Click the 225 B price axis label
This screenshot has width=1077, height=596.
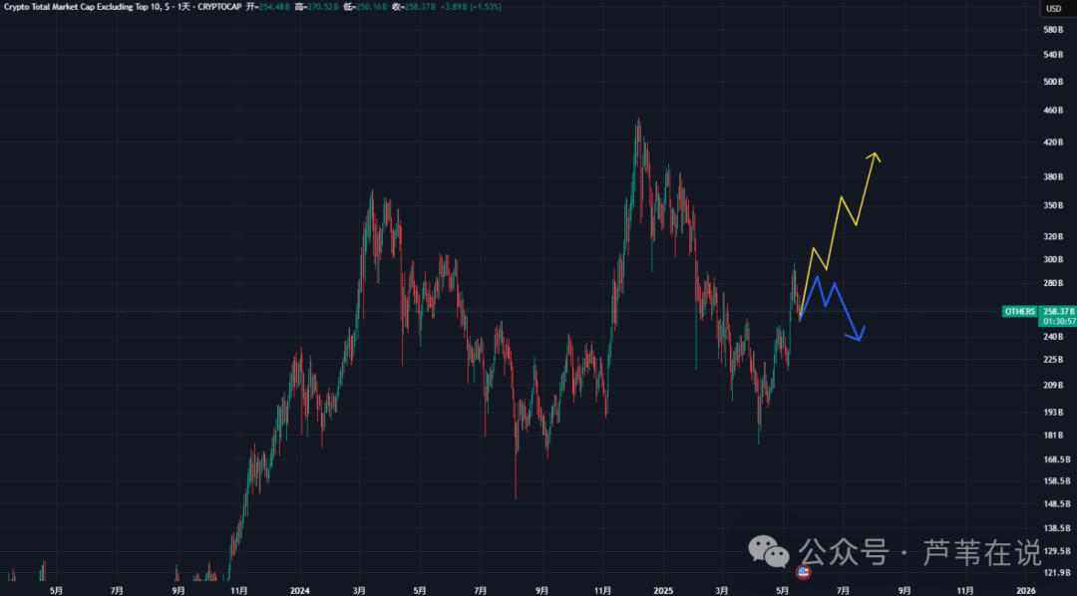coord(1054,359)
